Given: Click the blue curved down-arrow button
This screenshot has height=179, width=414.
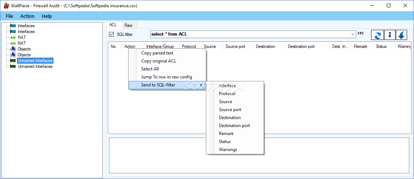Looking at the screenshot, I should click(x=402, y=35).
